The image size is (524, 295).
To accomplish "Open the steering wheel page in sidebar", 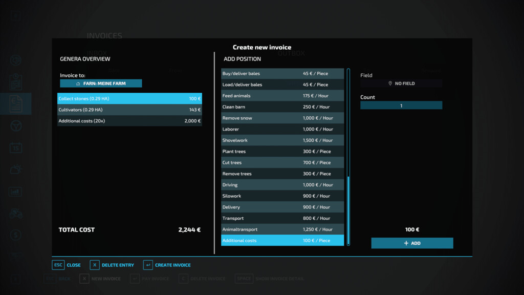I will tap(16, 125).
